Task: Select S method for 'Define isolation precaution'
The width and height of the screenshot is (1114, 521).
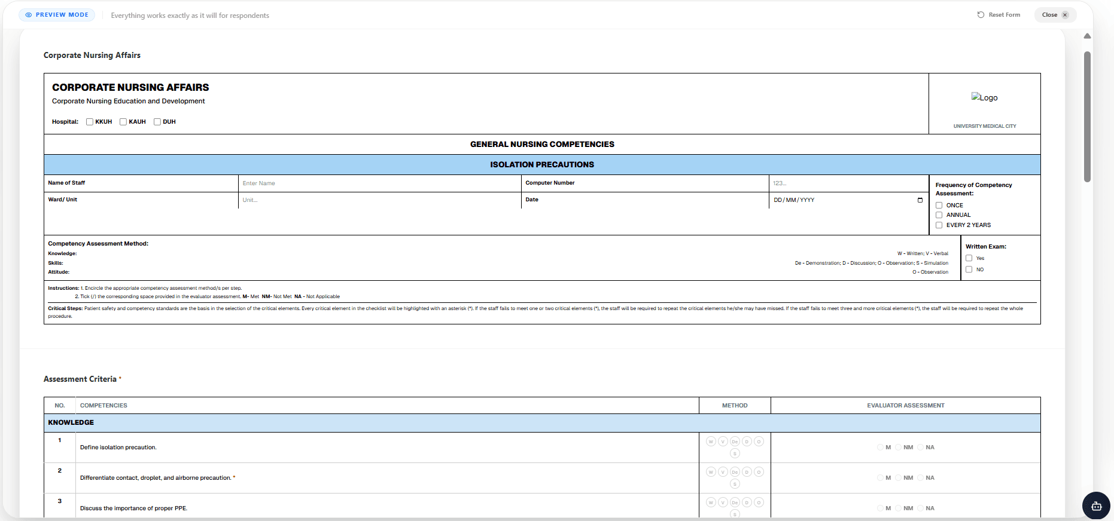Action: point(735,453)
